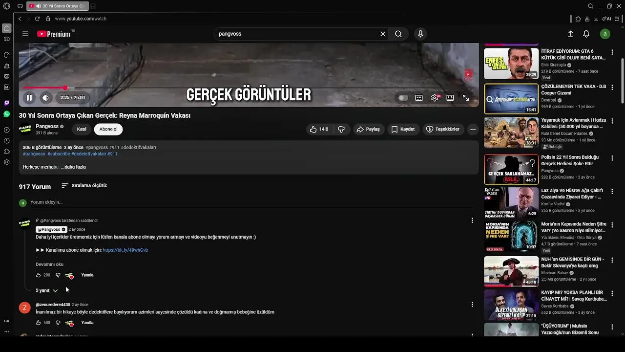Click the Katıl join button
Image resolution: width=625 pixels, height=352 pixels.
82,129
